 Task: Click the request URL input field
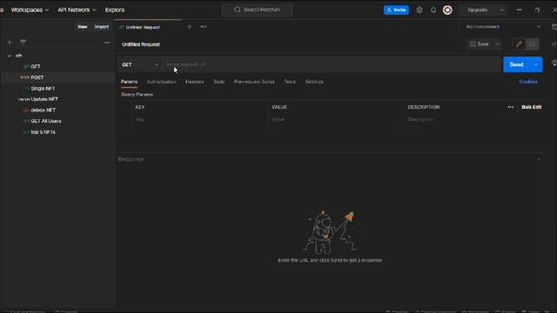331,64
